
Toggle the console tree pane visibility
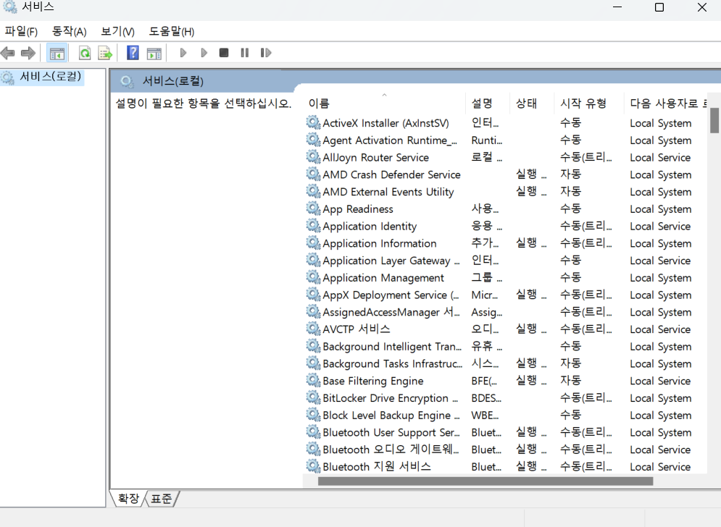tap(57, 52)
